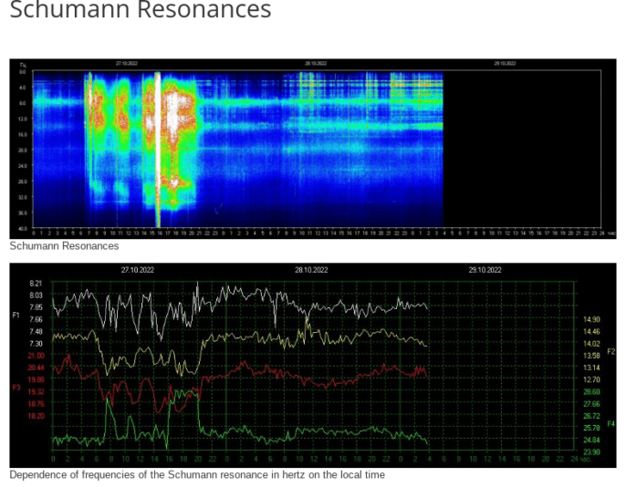Viewport: 626px width, 487px height.
Task: Click the F1 axis label
Action: click(16, 315)
